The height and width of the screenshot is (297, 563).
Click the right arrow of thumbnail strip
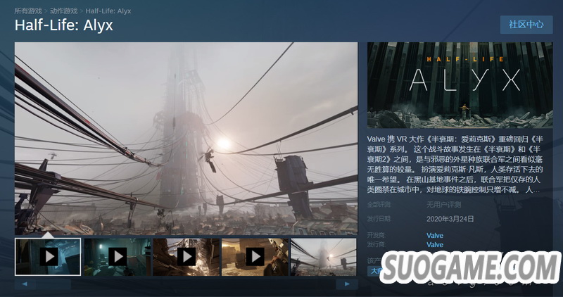[347, 284]
